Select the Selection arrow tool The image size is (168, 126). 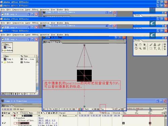(136, 45)
